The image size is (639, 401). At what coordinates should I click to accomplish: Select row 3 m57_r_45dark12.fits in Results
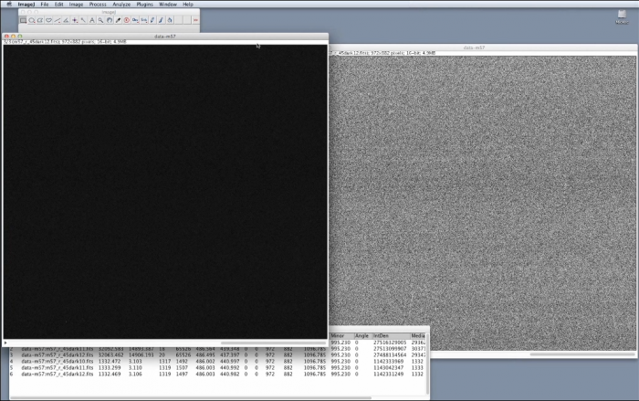217,355
